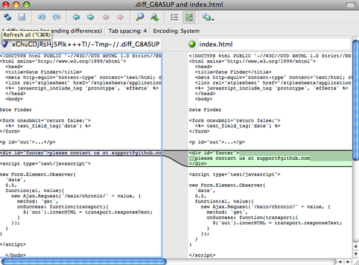Toggle line numbers display button
359x265 pixels.
[x=174, y=17]
